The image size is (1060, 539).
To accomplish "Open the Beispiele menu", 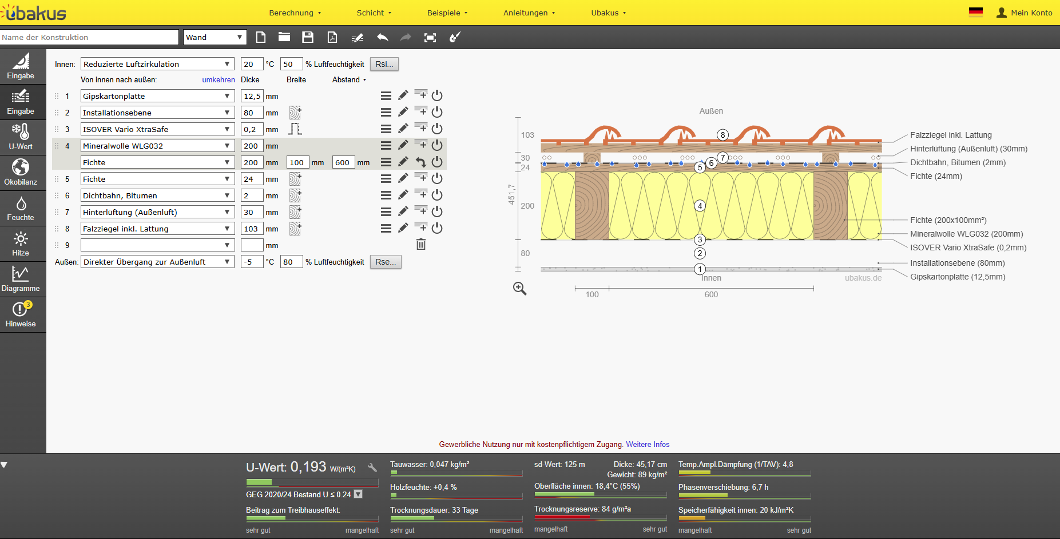I will (x=447, y=13).
